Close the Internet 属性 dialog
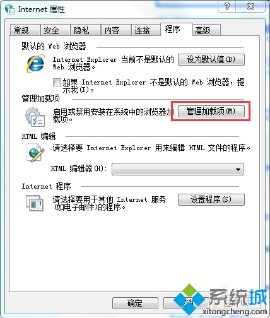Viewport: 270px width, 318px height. [x=250, y=6]
